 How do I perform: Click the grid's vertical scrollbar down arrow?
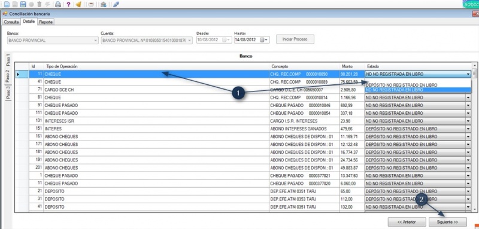pos(474,210)
